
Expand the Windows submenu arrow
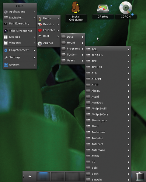(34, 43)
